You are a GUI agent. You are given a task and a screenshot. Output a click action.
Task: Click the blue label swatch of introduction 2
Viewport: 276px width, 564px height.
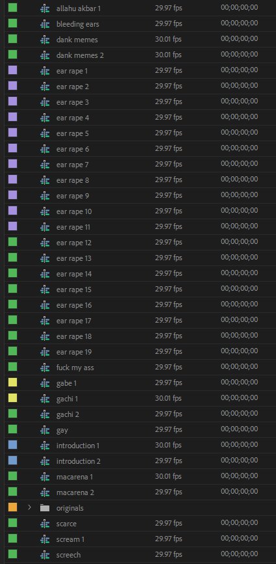click(12, 460)
